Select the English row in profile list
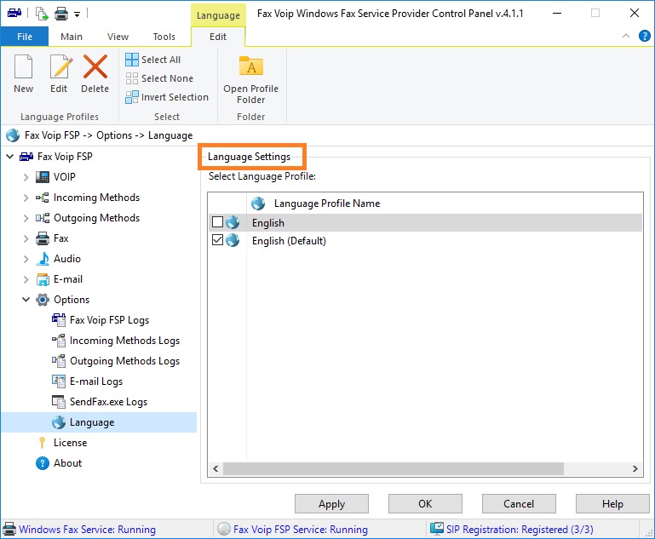The width and height of the screenshot is (655, 539). (425, 222)
